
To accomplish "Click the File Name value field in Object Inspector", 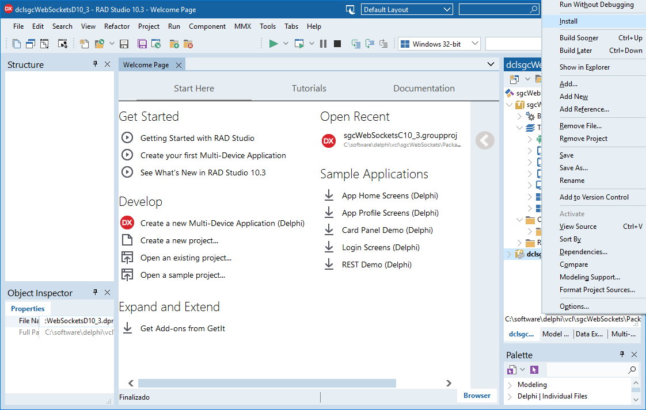I will pyautogui.click(x=77, y=321).
